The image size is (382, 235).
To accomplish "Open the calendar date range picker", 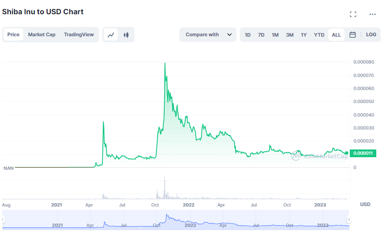I will [x=353, y=35].
